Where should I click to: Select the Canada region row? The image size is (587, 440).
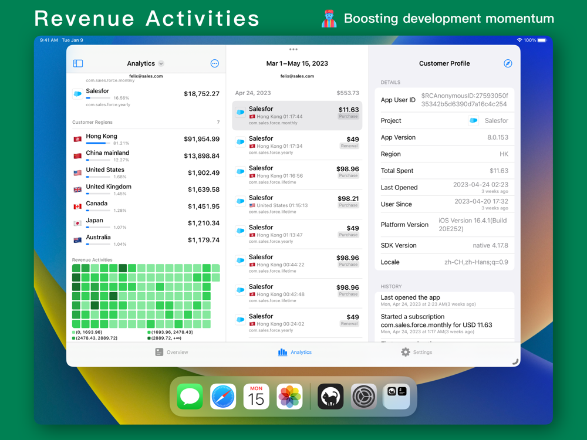pyautogui.click(x=146, y=207)
